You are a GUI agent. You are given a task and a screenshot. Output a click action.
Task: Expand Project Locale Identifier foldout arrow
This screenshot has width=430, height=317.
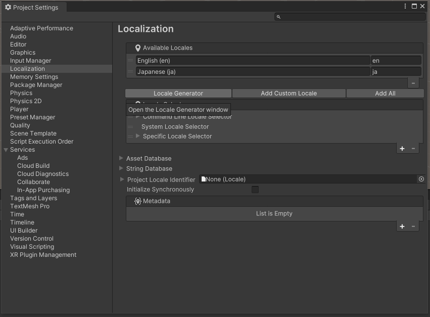[x=122, y=179]
